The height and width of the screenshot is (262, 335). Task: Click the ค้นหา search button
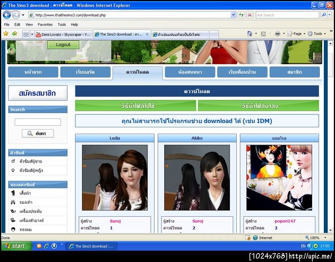[37, 134]
